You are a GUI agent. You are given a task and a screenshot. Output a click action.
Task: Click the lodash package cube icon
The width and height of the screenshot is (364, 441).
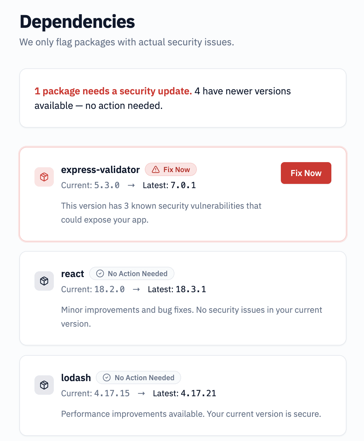coord(44,385)
